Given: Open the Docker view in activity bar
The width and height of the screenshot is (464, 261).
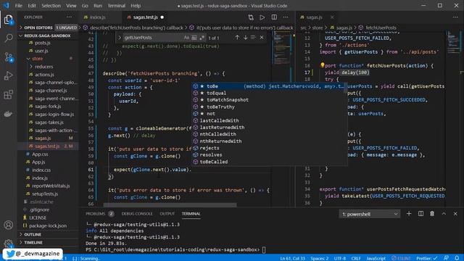Looking at the screenshot, I should pyautogui.click(x=8, y=114).
